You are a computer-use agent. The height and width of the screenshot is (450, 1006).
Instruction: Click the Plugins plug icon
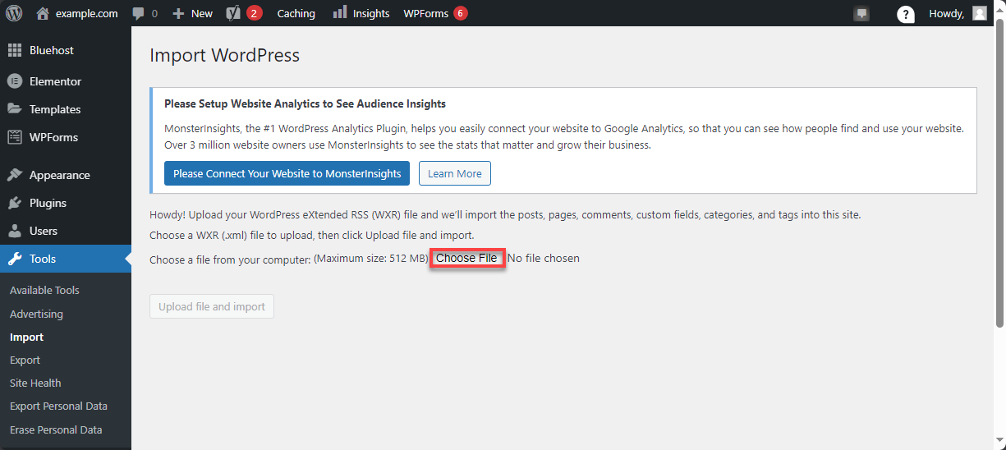click(x=15, y=203)
